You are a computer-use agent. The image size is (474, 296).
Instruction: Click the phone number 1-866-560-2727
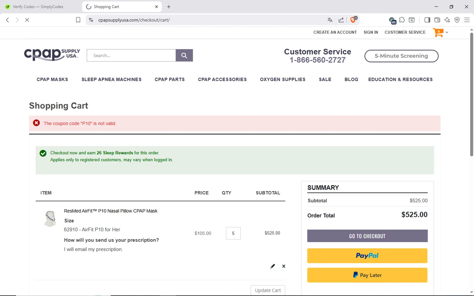pyautogui.click(x=318, y=60)
